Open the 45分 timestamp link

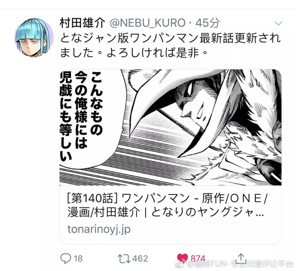[208, 23]
